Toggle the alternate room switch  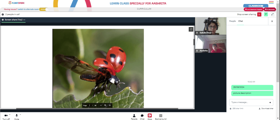click(44, 9)
